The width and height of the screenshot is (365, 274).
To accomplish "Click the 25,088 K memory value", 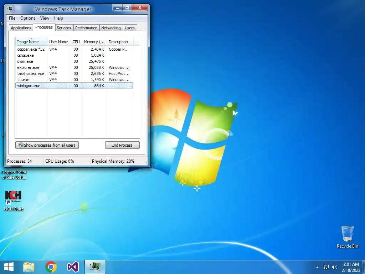I will (x=96, y=67).
